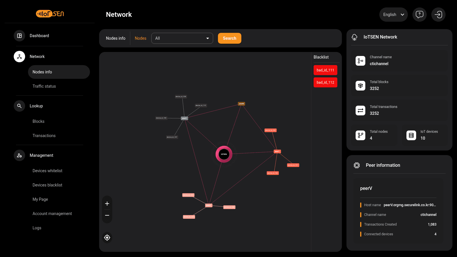Expand the Nodes filter dropdown showing All
Viewport: 457px width, 257px height.
pyautogui.click(x=182, y=38)
